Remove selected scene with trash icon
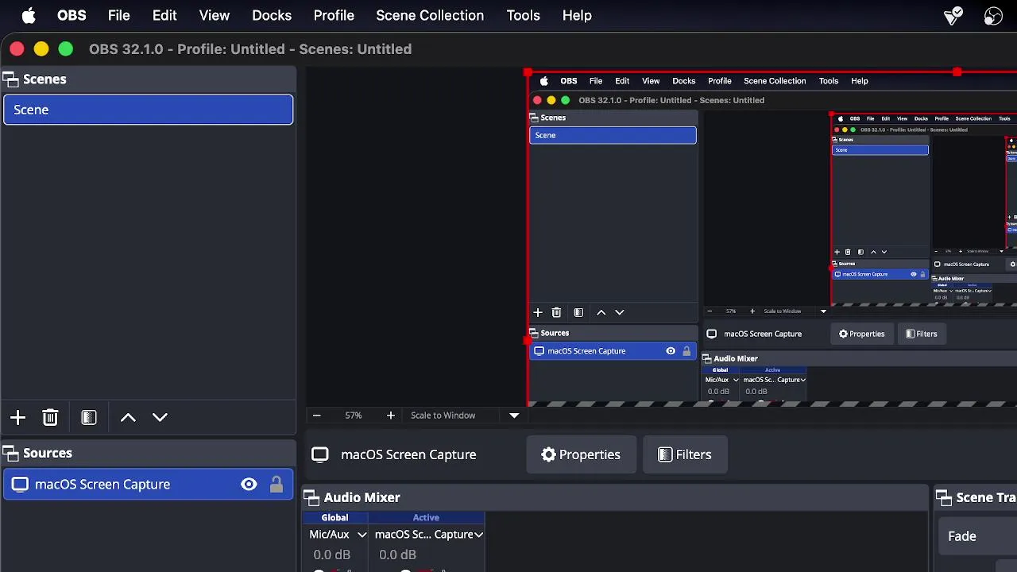Image resolution: width=1017 pixels, height=572 pixels. click(50, 417)
